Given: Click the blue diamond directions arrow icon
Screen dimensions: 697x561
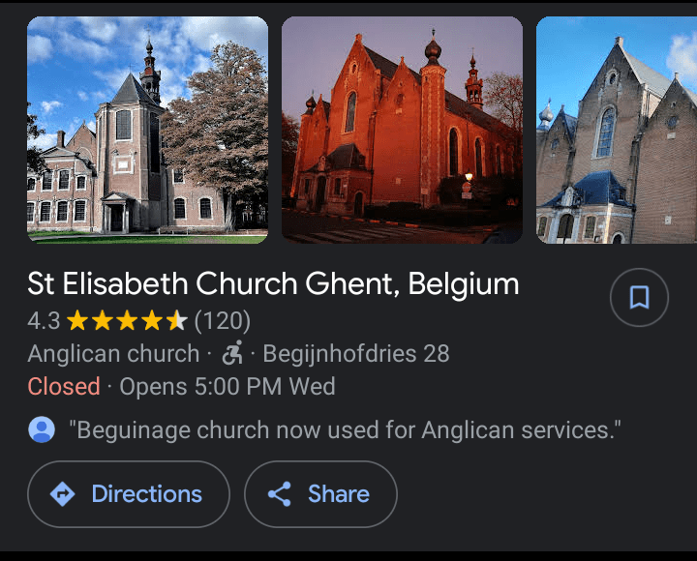Looking at the screenshot, I should [x=63, y=494].
